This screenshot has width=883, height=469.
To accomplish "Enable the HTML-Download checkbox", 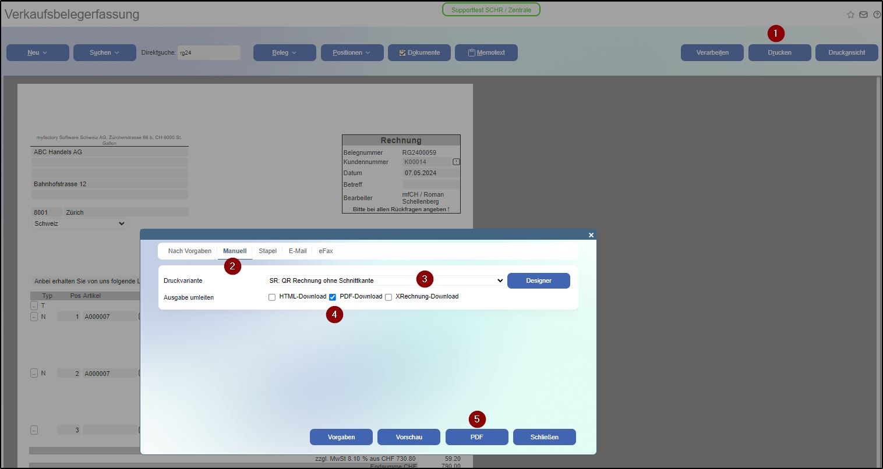I will pos(272,297).
